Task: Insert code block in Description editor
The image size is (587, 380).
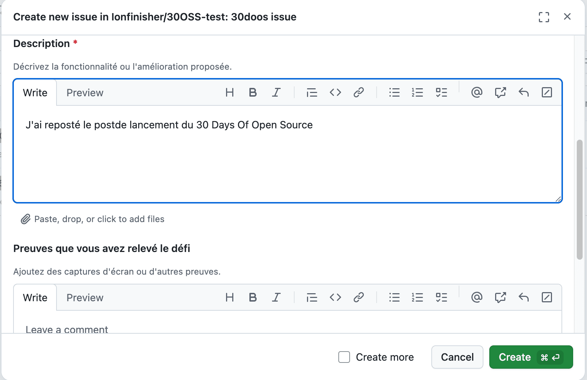Action: 335,93
